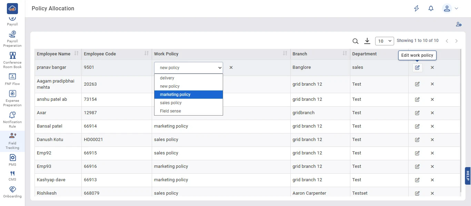Sort table by Employee Name column
The image size is (471, 206).
[x=77, y=53]
